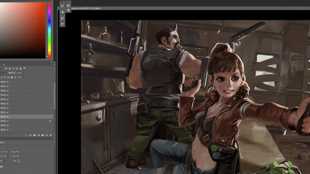This screenshot has width=310, height=174.
Task: Flip vertically icon in Properties transform
Action: 19,161
